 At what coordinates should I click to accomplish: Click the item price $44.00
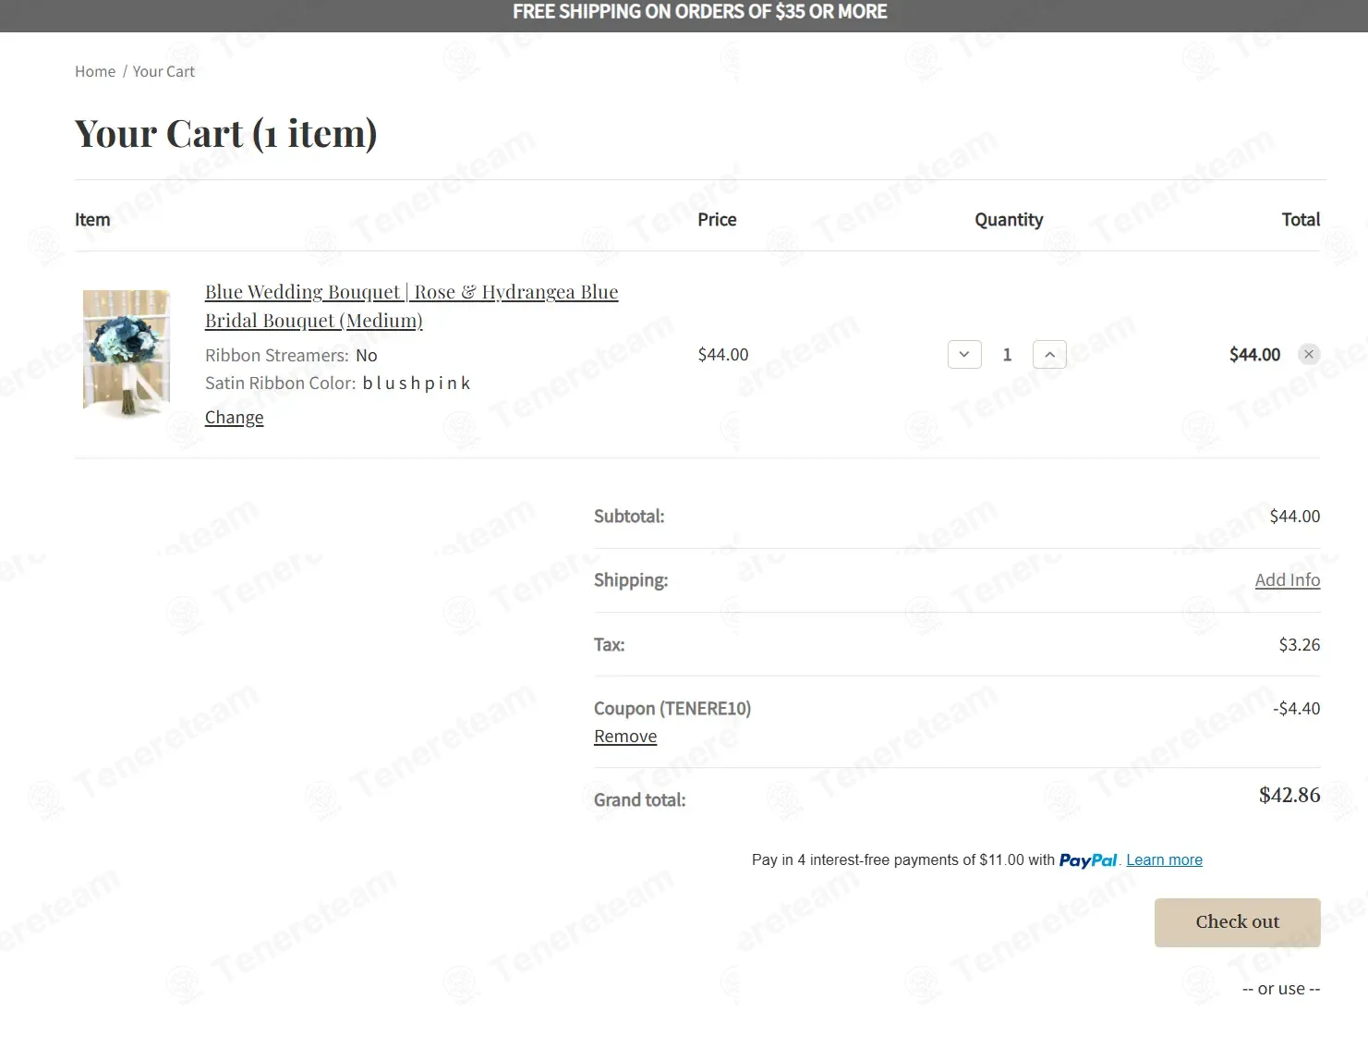[x=723, y=354]
